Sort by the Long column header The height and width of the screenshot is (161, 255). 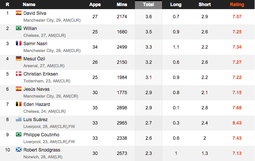click(x=176, y=5)
